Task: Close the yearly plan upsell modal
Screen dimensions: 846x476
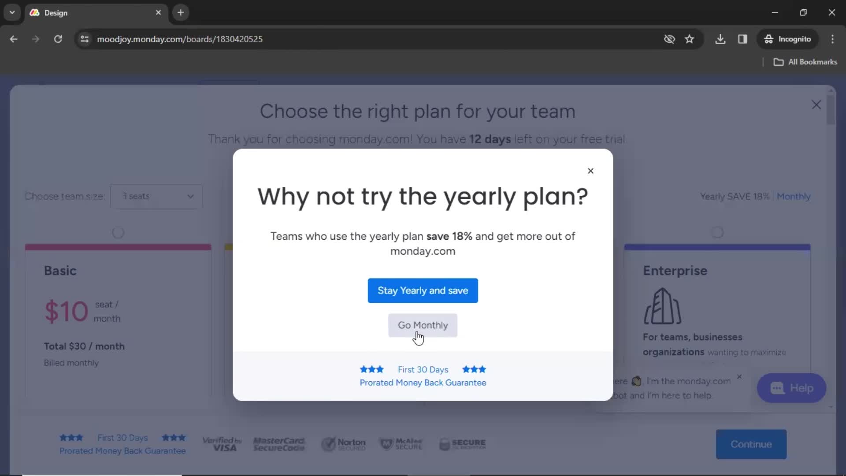Action: pos(590,170)
